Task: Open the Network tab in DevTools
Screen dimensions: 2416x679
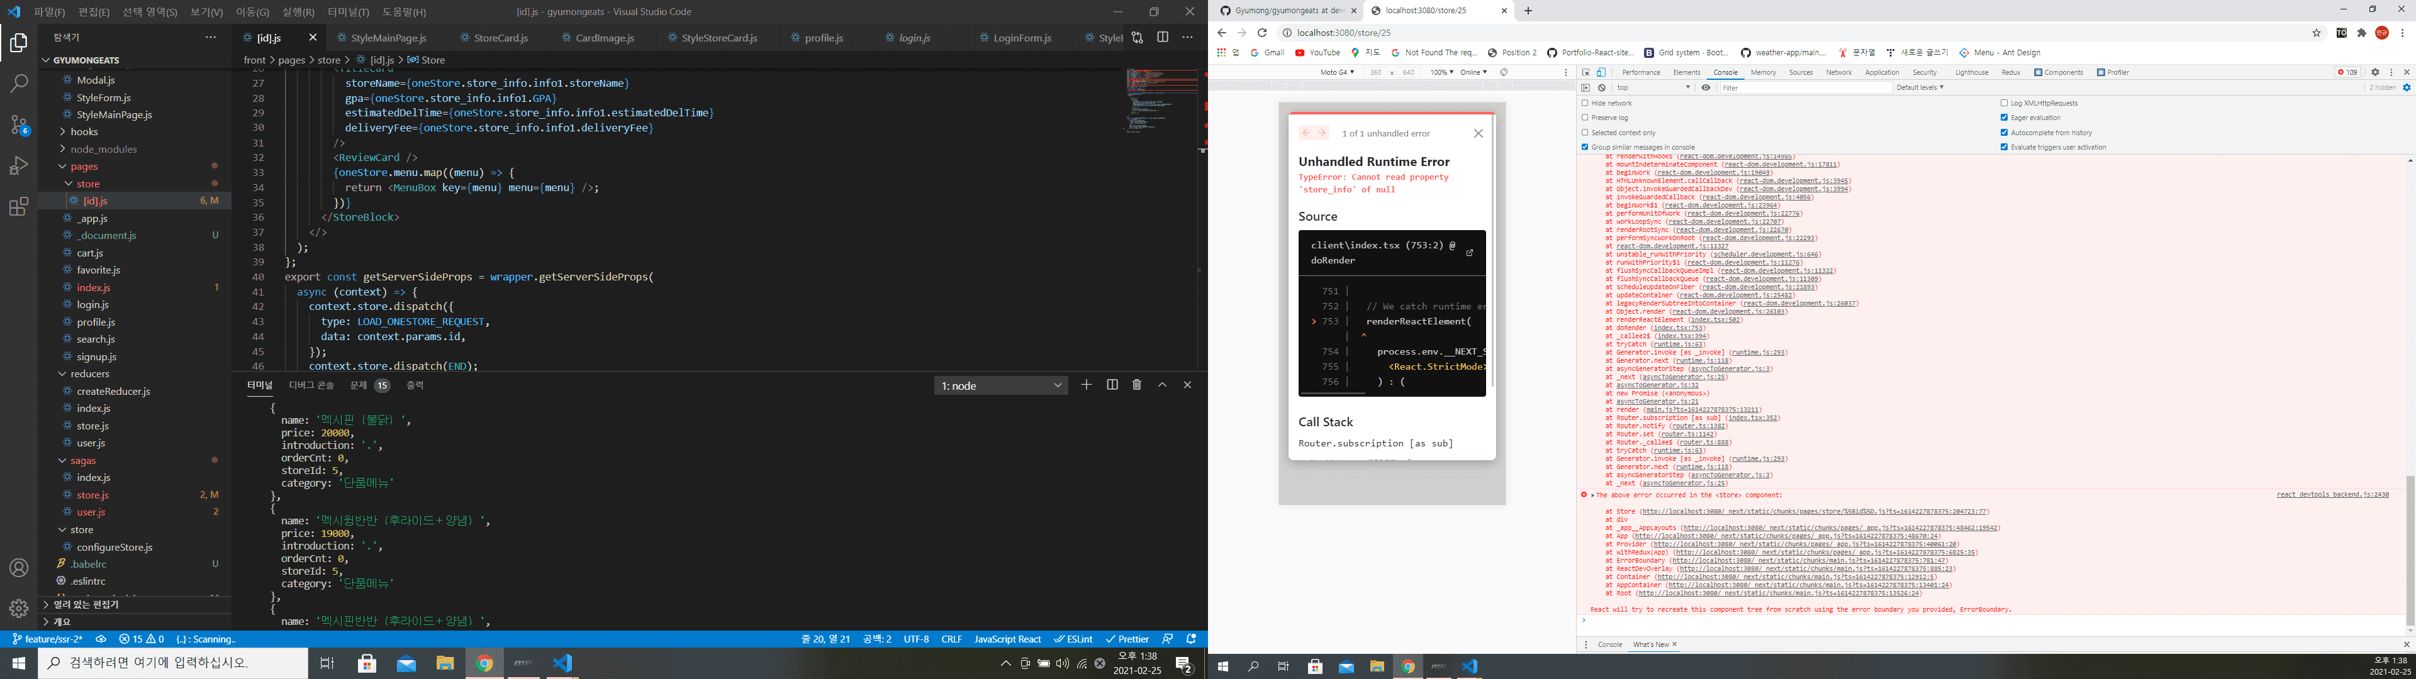Action: pyautogui.click(x=1838, y=72)
